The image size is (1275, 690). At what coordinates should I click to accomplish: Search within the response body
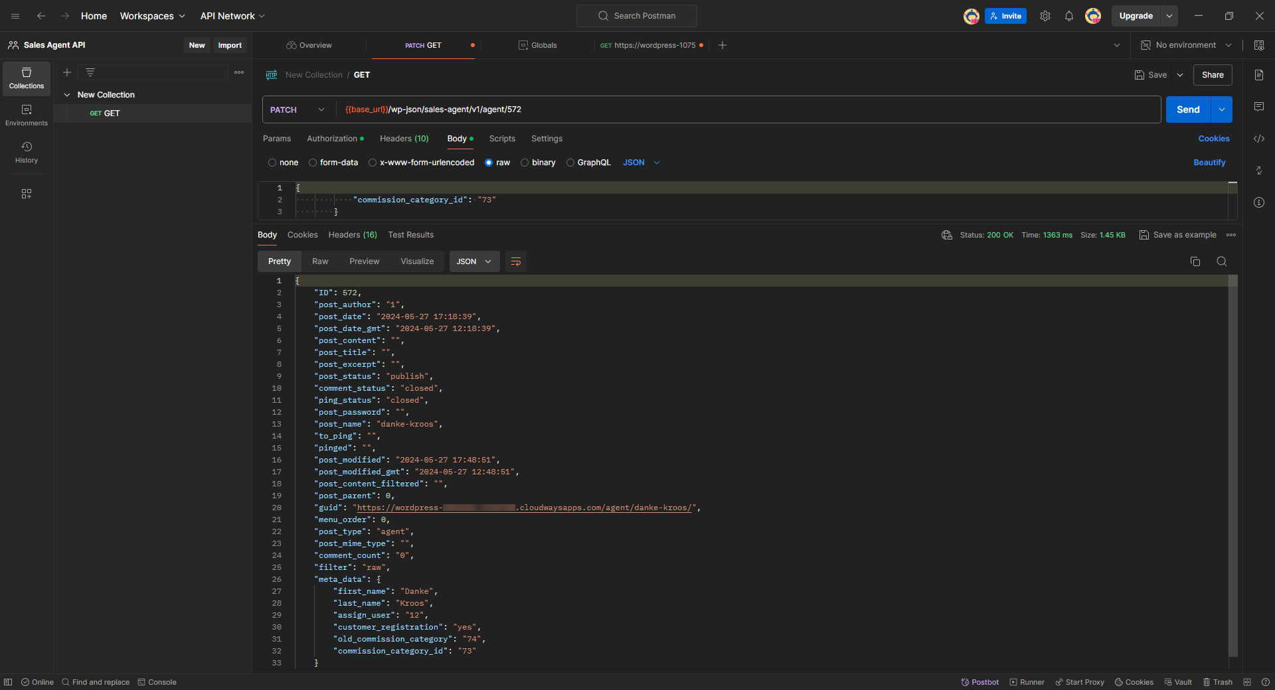coord(1222,261)
